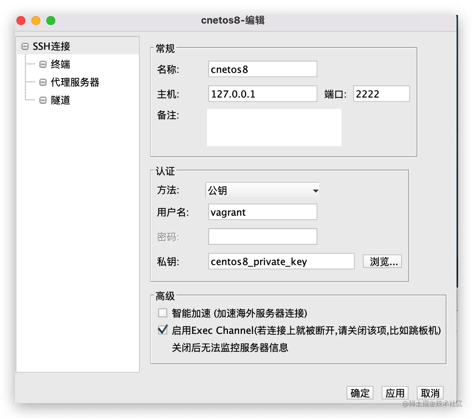Apply changes with 应用 button
Viewport: 473px width, 418px height.
pos(395,393)
